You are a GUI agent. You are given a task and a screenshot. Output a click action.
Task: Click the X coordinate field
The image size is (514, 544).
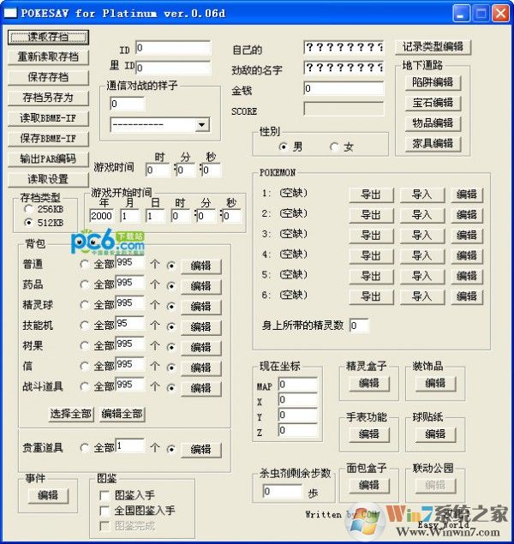coord(298,400)
